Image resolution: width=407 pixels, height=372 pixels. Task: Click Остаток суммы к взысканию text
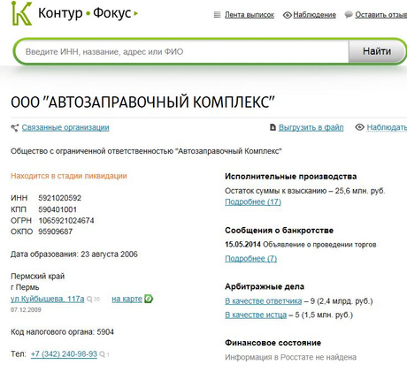(x=305, y=191)
